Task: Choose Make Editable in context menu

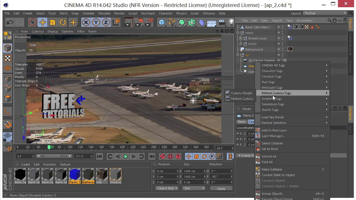Action: [x=293, y=169]
